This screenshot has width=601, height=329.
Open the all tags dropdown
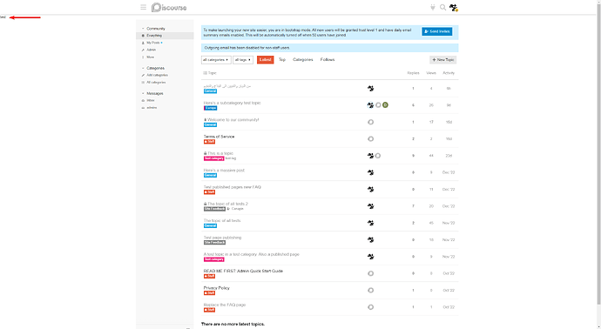click(243, 60)
